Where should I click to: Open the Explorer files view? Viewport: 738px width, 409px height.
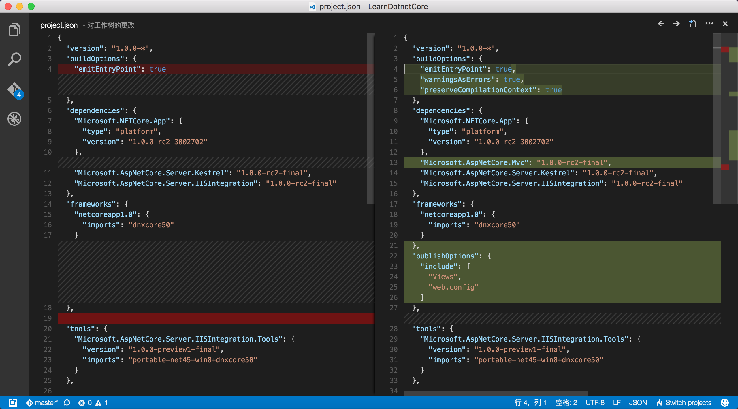14,30
